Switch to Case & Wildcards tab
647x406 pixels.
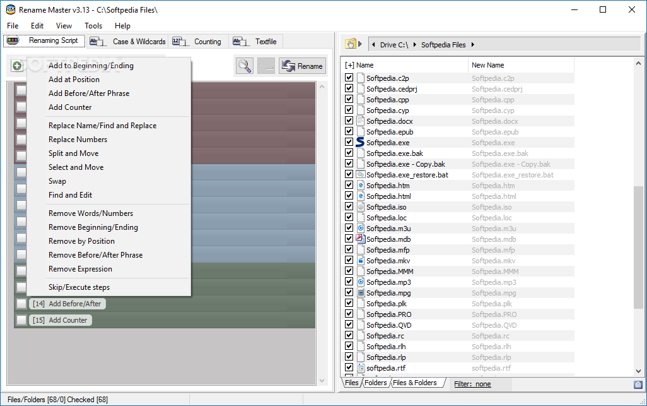tap(127, 41)
